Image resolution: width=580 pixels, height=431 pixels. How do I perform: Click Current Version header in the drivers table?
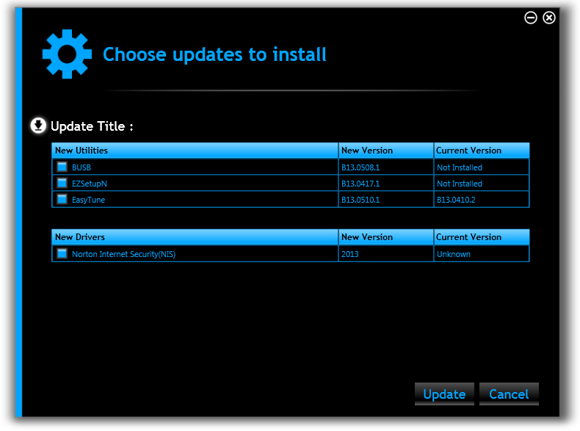[x=482, y=237]
